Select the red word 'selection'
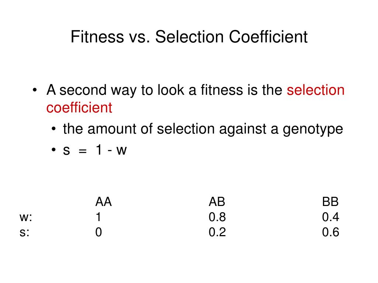Viewport: 378px width, 283px height. [x=316, y=90]
